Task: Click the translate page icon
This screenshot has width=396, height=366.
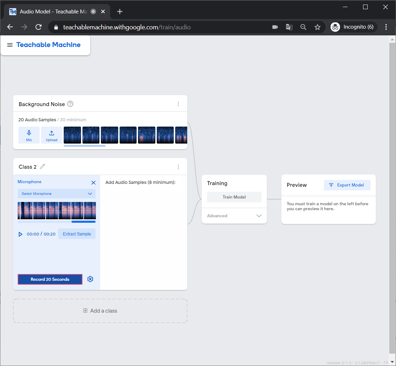Action: pos(289,27)
